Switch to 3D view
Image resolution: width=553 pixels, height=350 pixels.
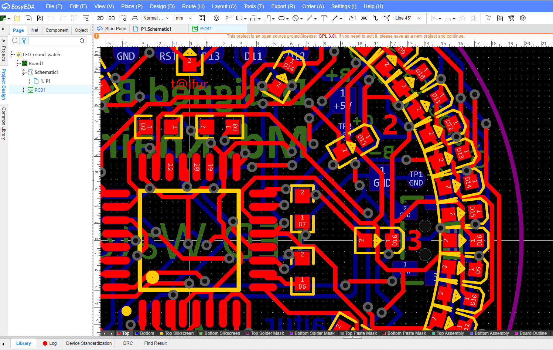click(x=112, y=18)
